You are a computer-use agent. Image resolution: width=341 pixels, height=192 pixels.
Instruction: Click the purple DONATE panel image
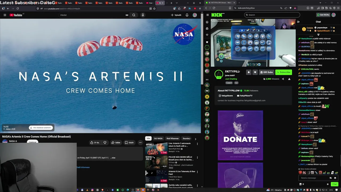click(x=240, y=135)
